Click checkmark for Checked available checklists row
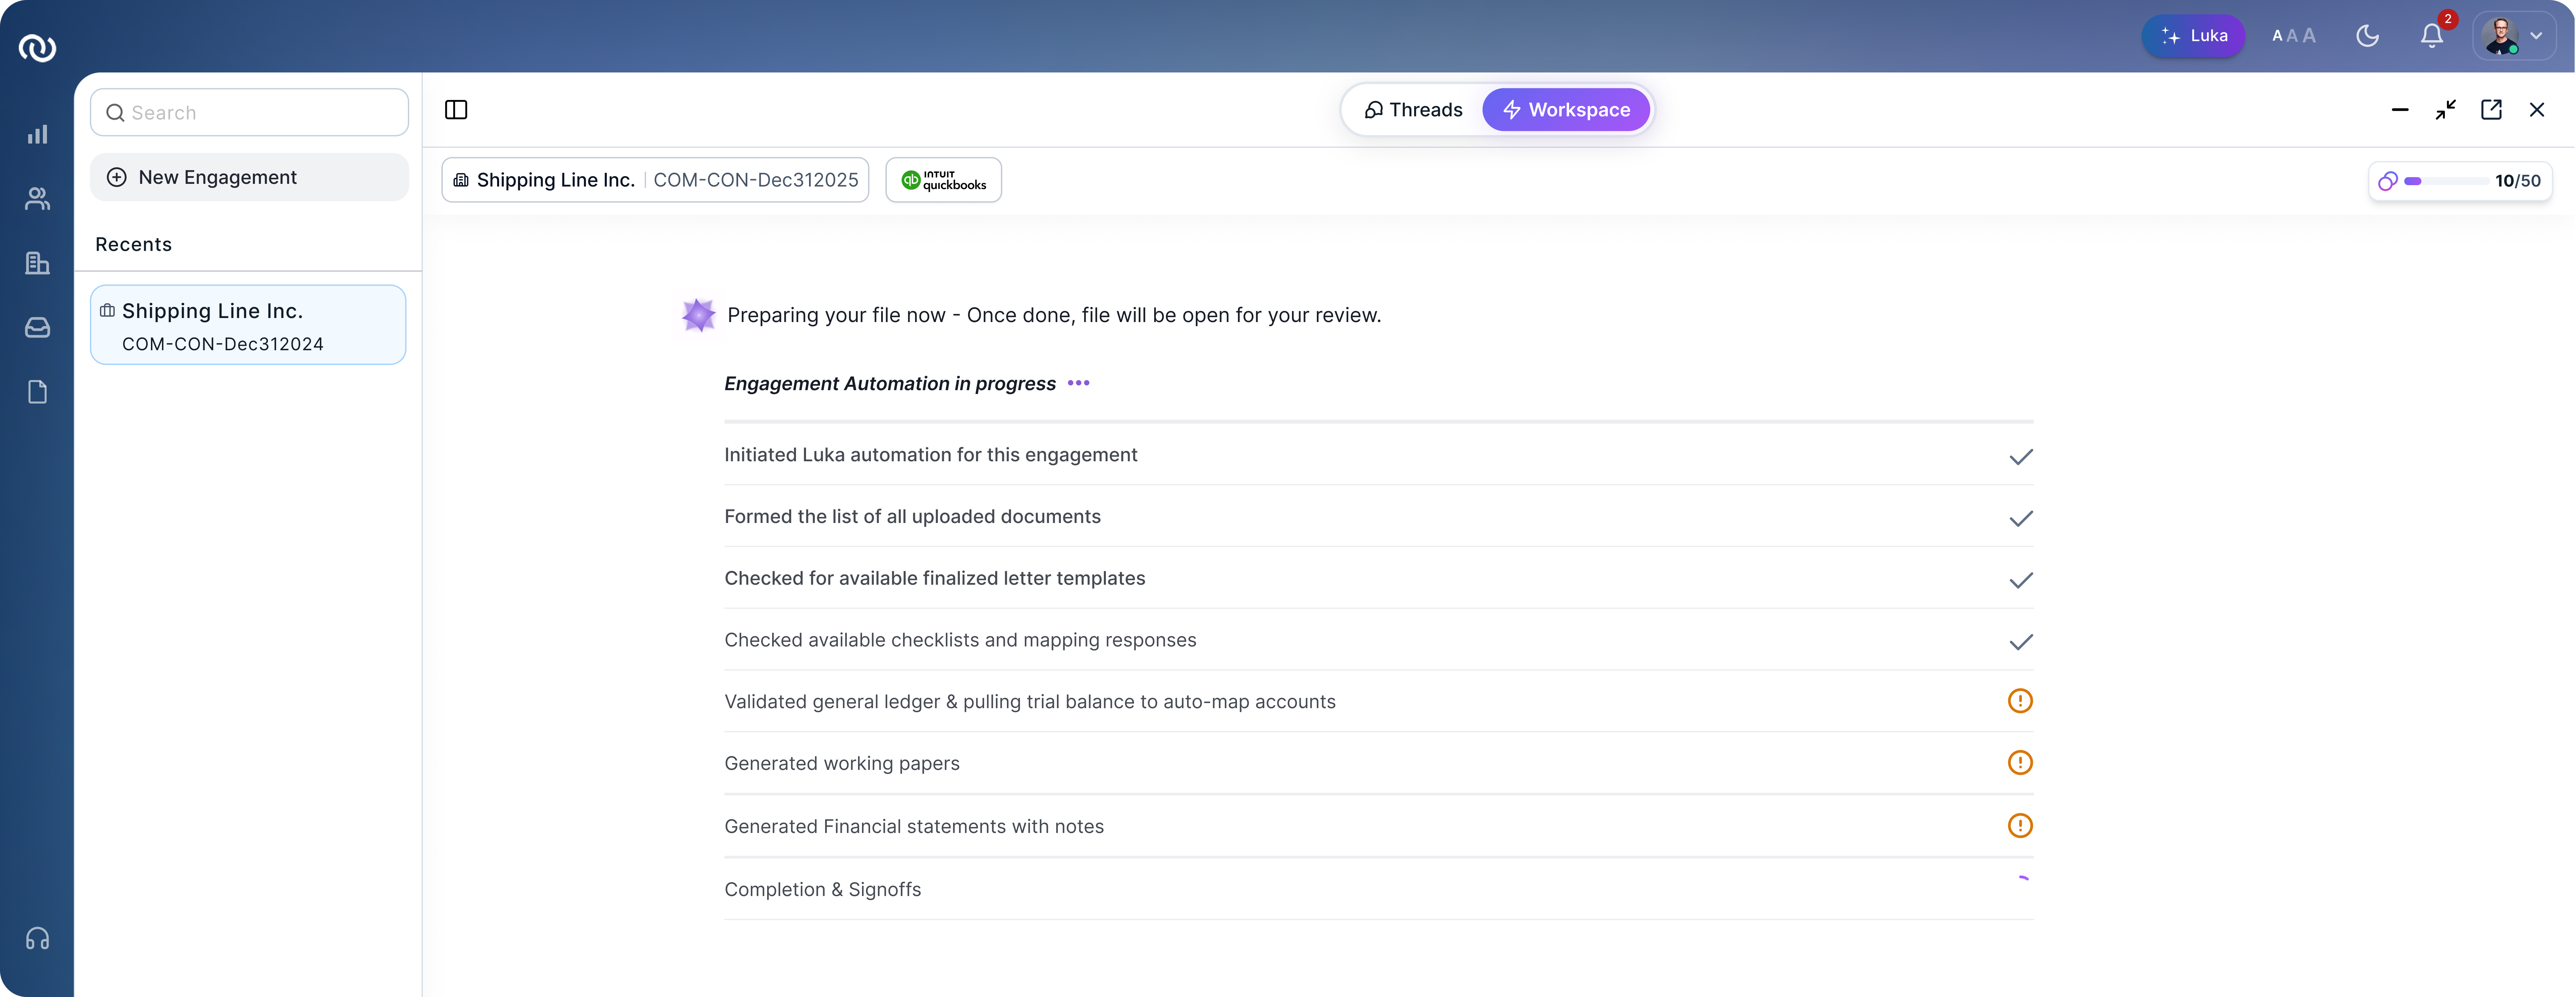The height and width of the screenshot is (997, 2576). click(x=2021, y=642)
